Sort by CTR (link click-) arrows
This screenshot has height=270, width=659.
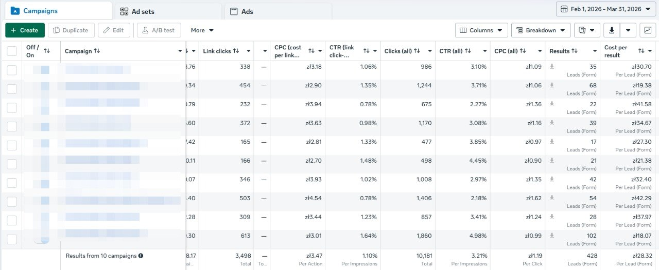tap(367, 51)
